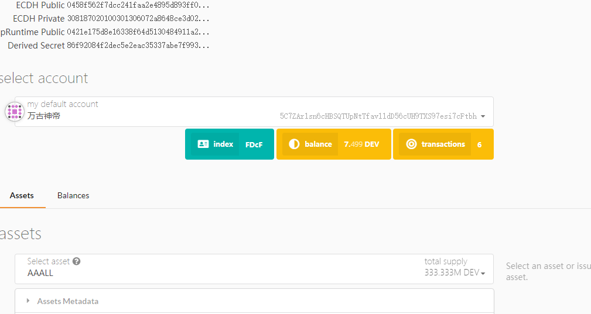
Task: Click the FDcF index value
Action: (x=254, y=144)
